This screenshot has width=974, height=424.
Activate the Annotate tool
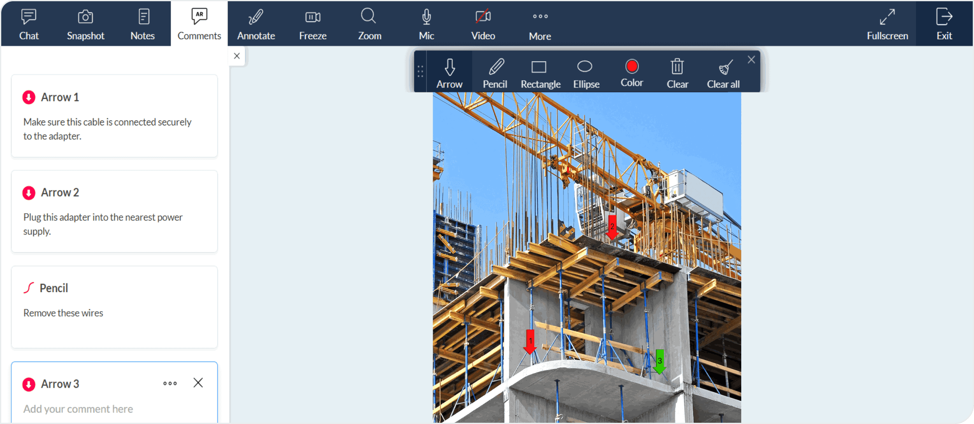coord(256,24)
